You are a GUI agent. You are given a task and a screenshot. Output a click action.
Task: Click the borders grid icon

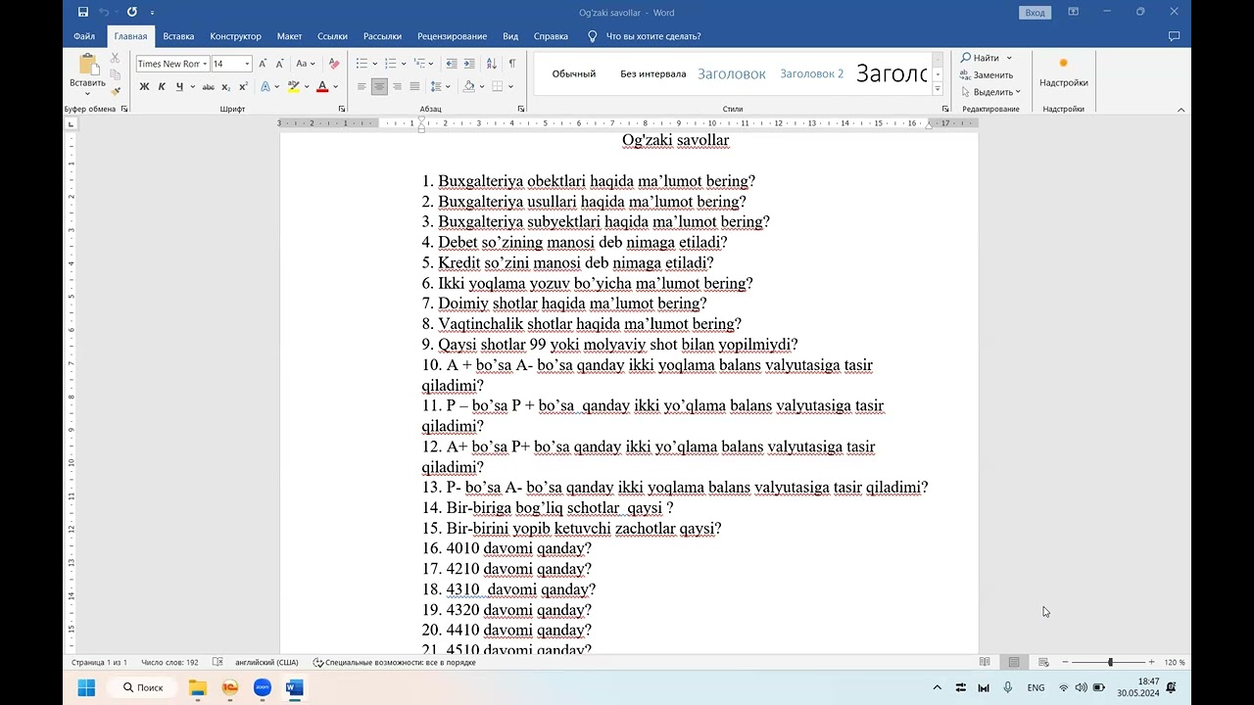[497, 87]
